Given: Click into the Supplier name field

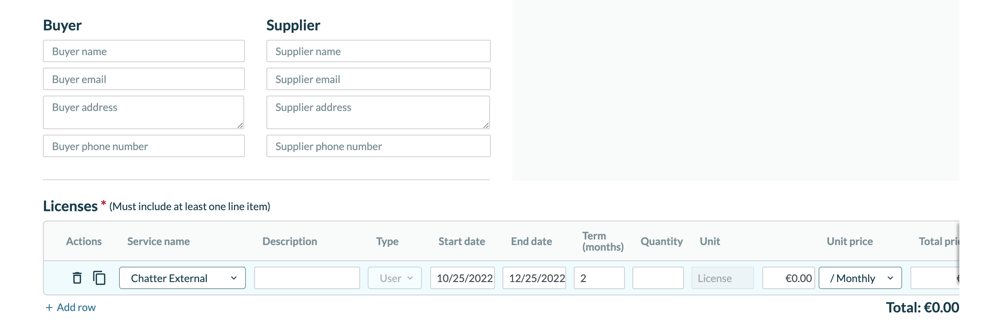Looking at the screenshot, I should click(378, 51).
